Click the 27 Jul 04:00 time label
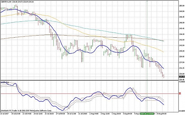The width and height of the screenshot is (185, 115). (x=60, y=114)
